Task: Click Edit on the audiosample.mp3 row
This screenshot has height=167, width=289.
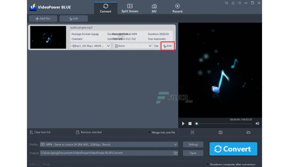Action: (x=168, y=46)
